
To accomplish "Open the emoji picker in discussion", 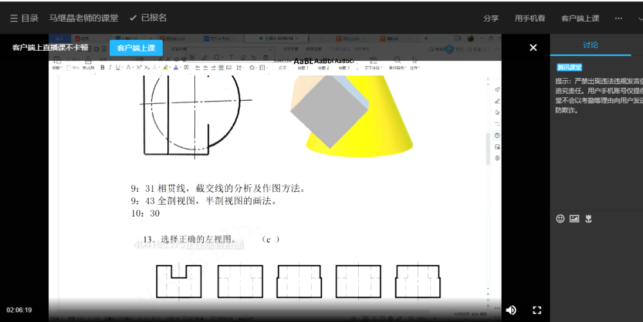I will (560, 219).
